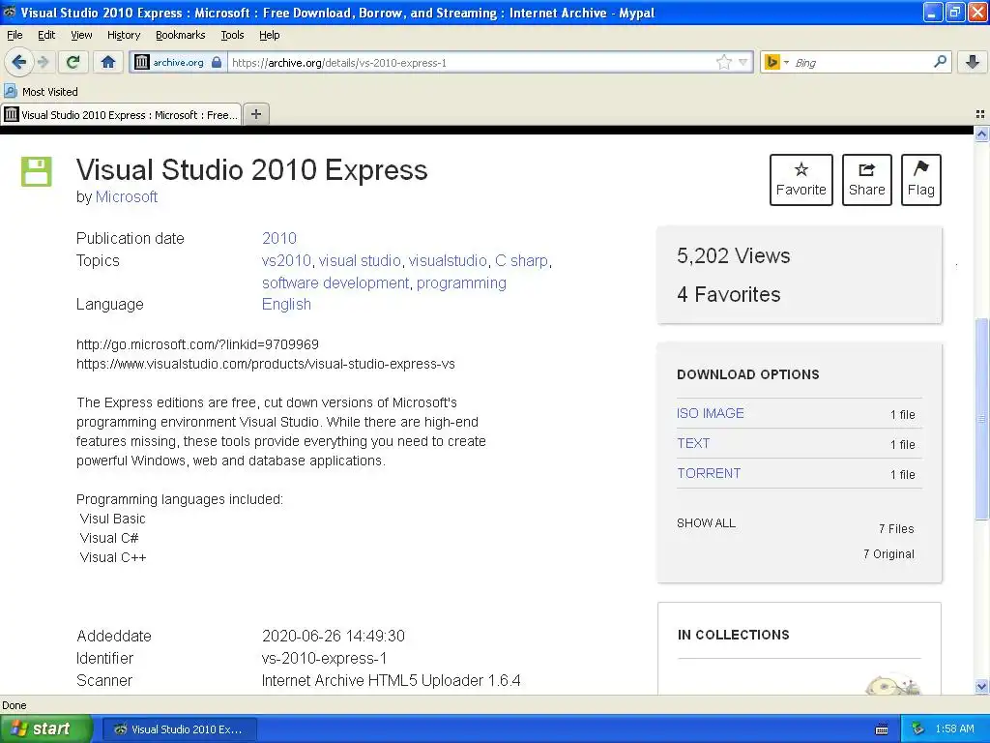Viewport: 990px width, 743px height.
Task: Click the 2010 publication date link
Action: 279,238
